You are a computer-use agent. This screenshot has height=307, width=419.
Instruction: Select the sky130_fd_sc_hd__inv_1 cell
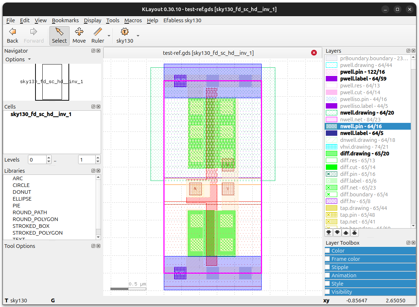pyautogui.click(x=41, y=114)
